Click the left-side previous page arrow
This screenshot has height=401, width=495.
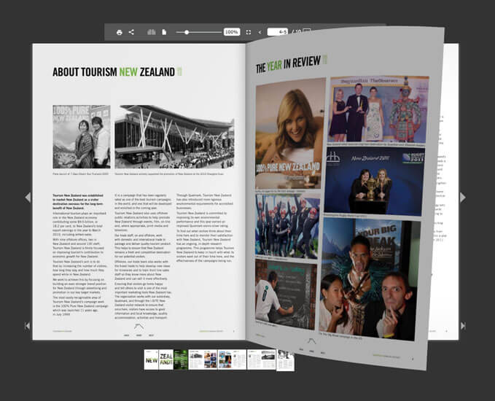28,197
